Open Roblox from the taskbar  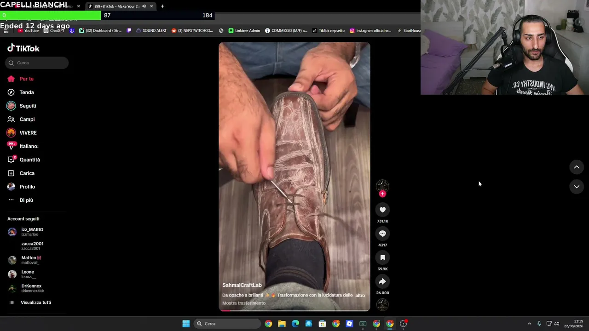(349, 324)
